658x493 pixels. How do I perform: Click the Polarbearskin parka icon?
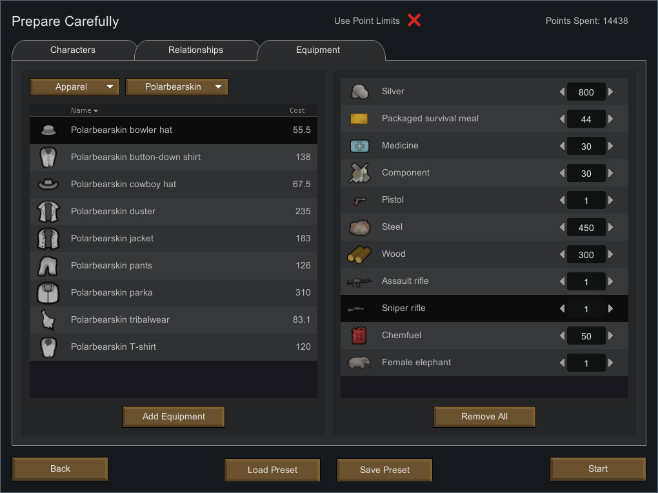[48, 292]
